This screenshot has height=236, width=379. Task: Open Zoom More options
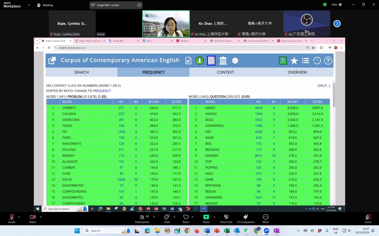[x=266, y=218]
